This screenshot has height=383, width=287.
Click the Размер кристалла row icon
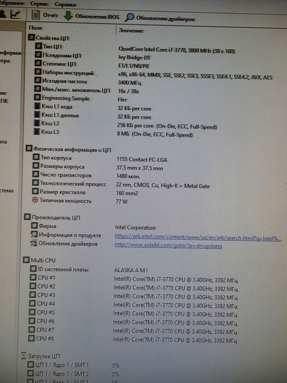[x=35, y=191]
